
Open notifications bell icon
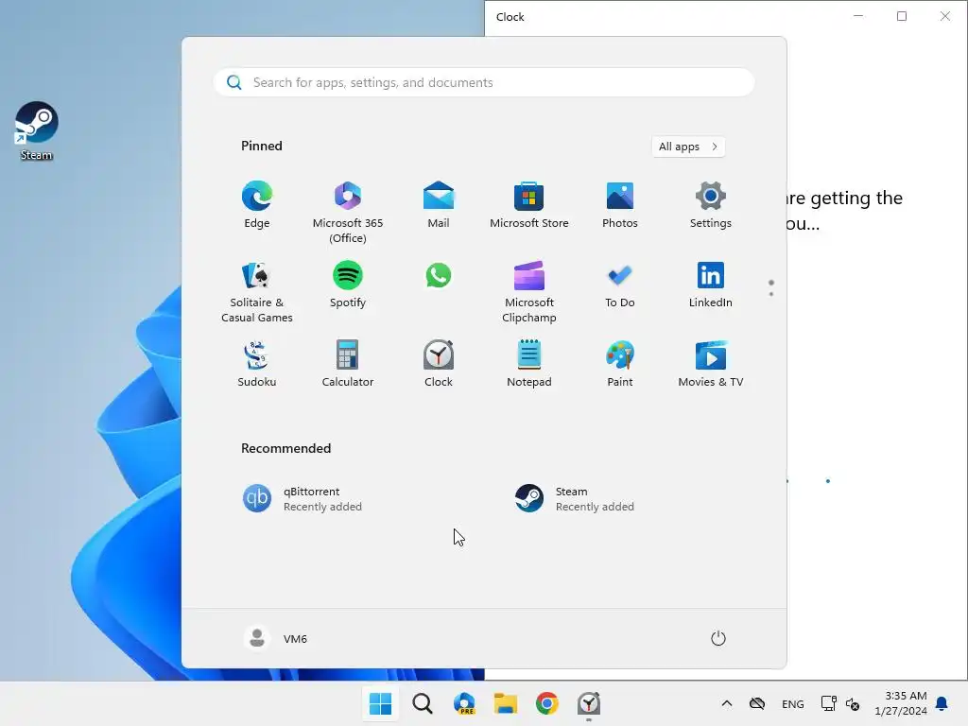point(942,703)
